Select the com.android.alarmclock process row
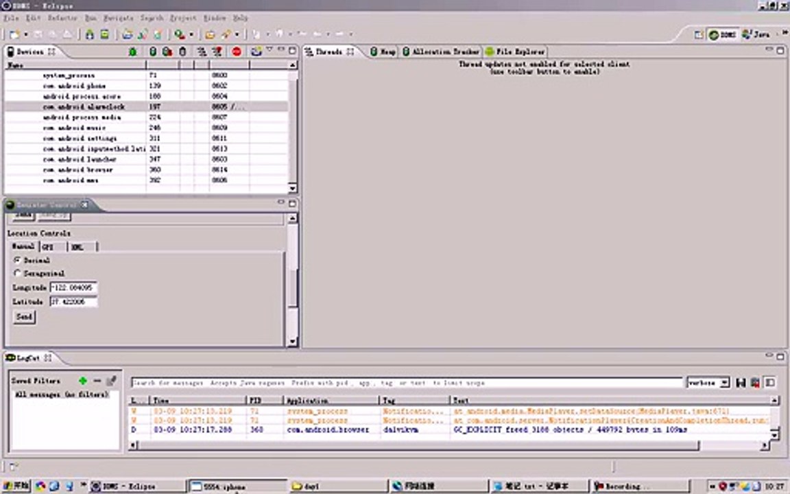Viewport: 790px width, 494px height. pyautogui.click(x=146, y=106)
